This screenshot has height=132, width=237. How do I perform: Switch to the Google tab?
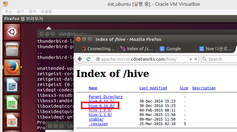[173, 49]
